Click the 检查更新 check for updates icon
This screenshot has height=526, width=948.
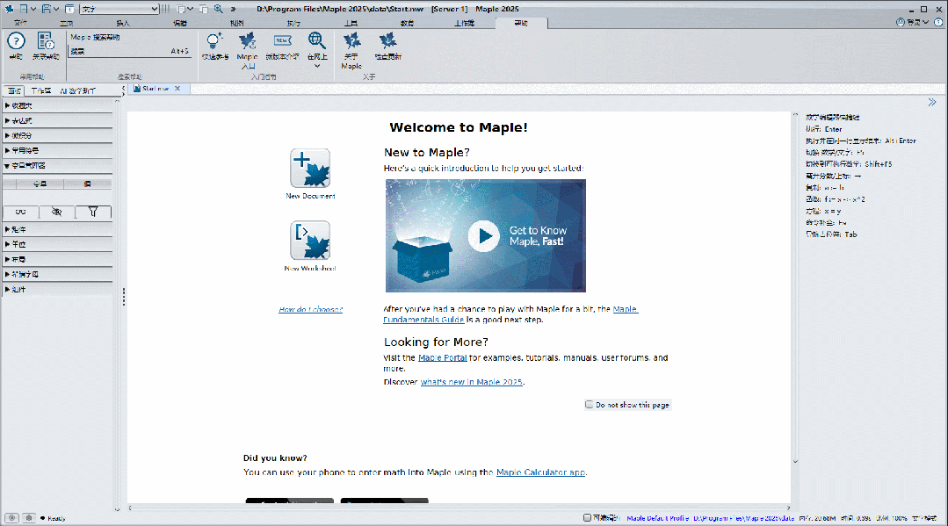point(387,41)
